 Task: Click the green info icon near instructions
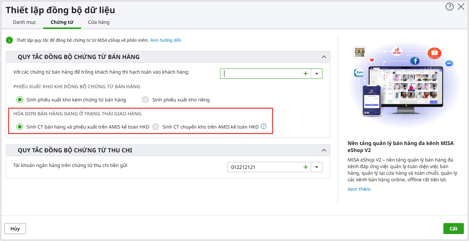10,40
